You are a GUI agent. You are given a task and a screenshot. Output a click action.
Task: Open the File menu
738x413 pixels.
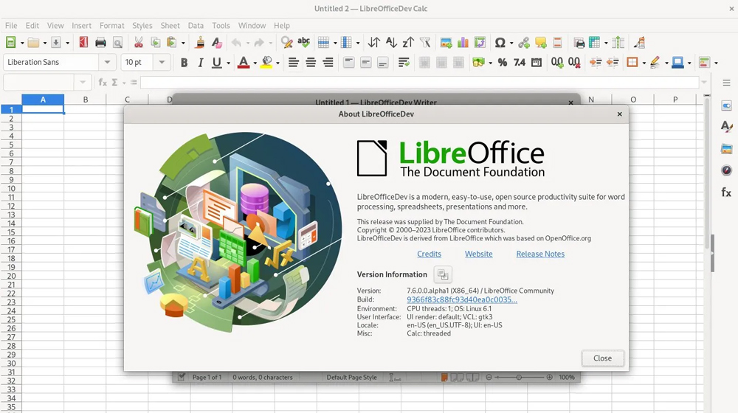click(x=11, y=25)
